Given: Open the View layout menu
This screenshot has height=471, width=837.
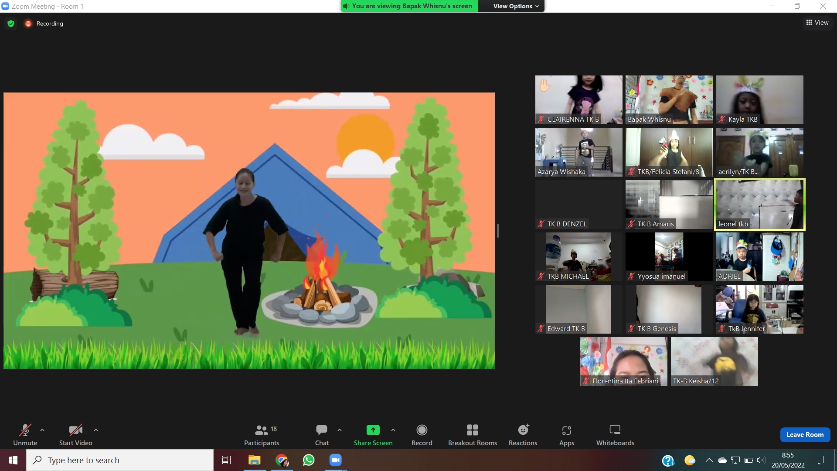Looking at the screenshot, I should 817,23.
